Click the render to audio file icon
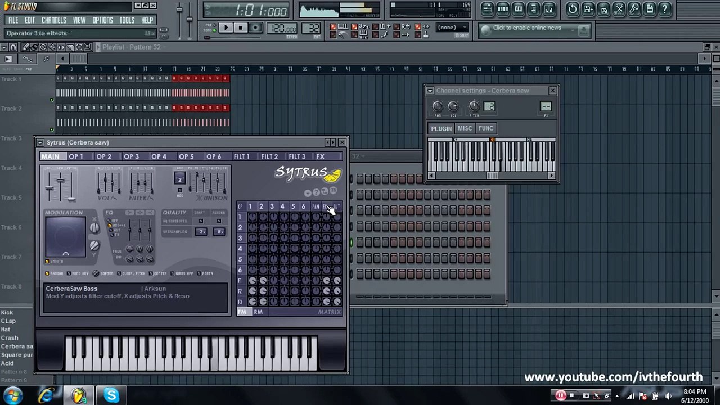 tap(604, 8)
